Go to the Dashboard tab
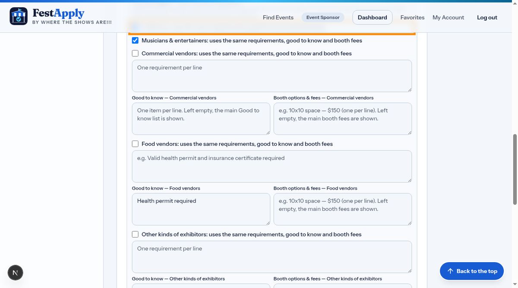 (x=373, y=17)
